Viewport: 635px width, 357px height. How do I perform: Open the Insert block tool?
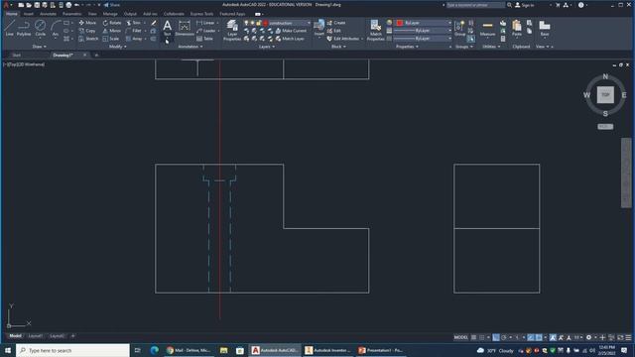click(319, 29)
